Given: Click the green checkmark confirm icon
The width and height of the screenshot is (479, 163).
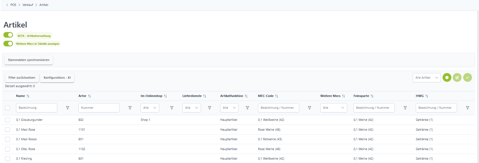Looking at the screenshot, I should coord(467,78).
